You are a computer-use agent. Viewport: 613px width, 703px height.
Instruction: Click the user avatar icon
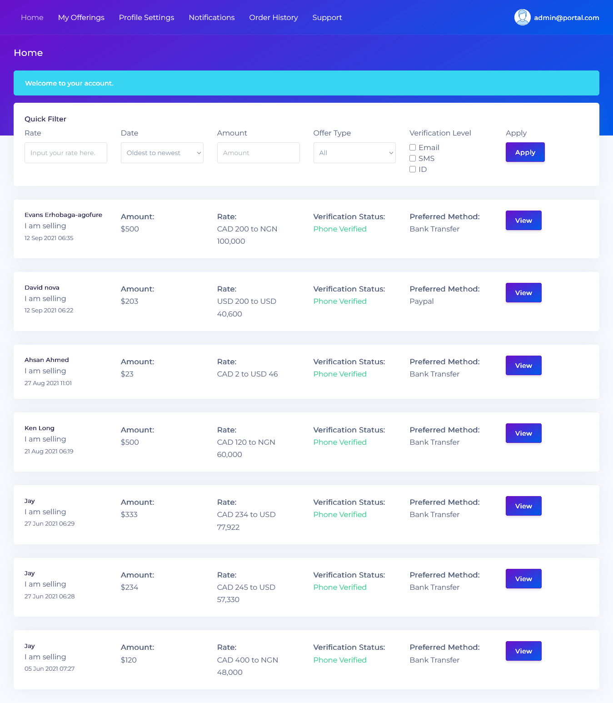[522, 17]
